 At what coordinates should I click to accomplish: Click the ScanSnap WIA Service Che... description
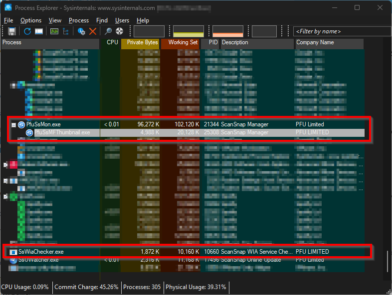pyautogui.click(x=257, y=252)
